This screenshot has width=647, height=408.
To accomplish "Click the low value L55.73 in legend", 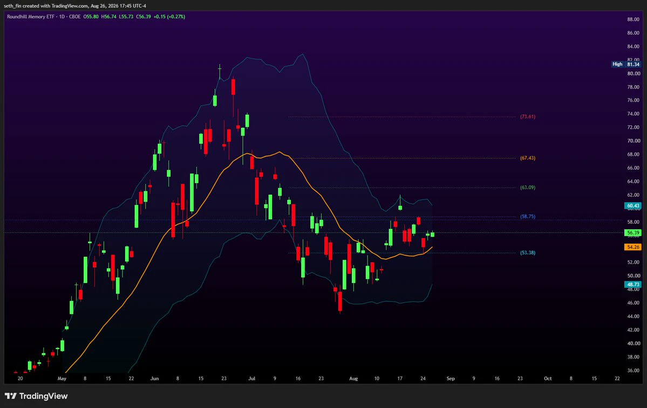I will point(126,17).
